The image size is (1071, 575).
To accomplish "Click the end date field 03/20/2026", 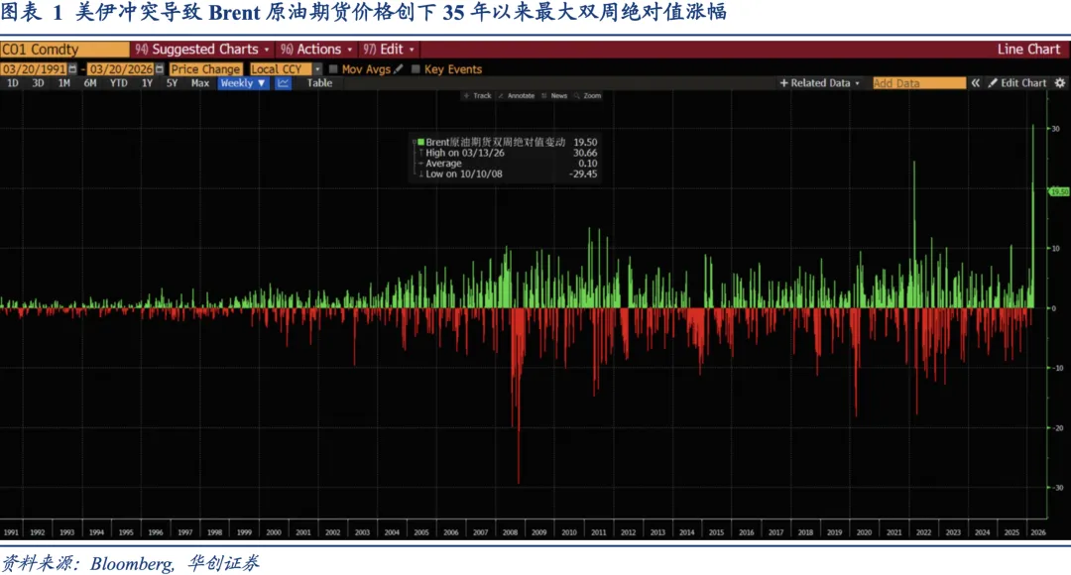I will click(x=120, y=69).
